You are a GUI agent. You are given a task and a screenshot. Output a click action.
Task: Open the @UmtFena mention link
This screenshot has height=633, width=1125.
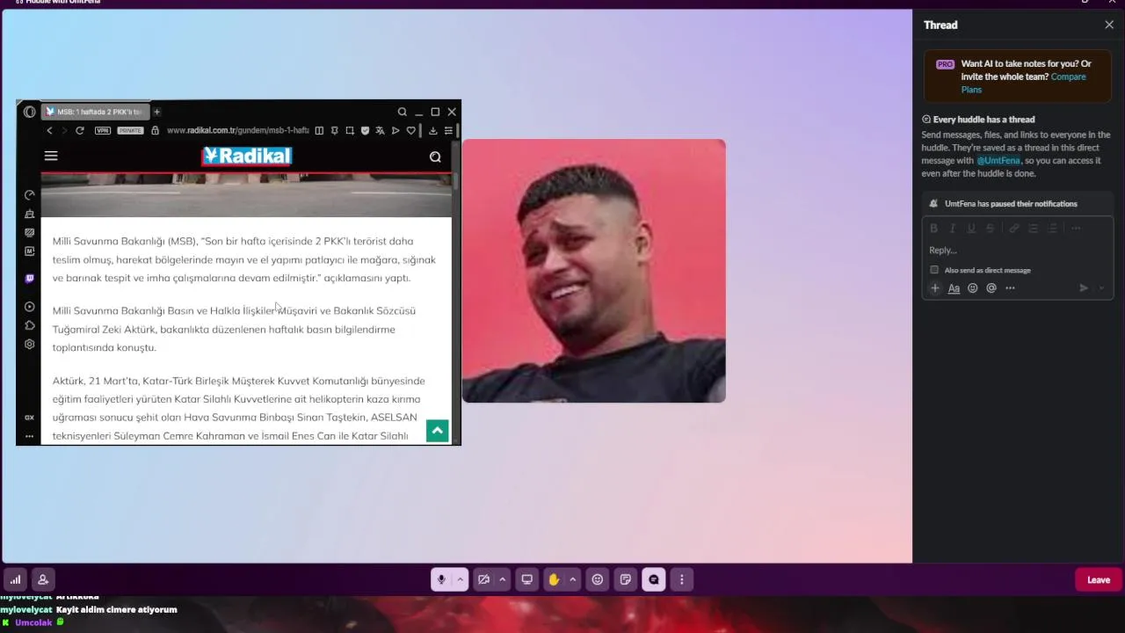pyautogui.click(x=998, y=161)
